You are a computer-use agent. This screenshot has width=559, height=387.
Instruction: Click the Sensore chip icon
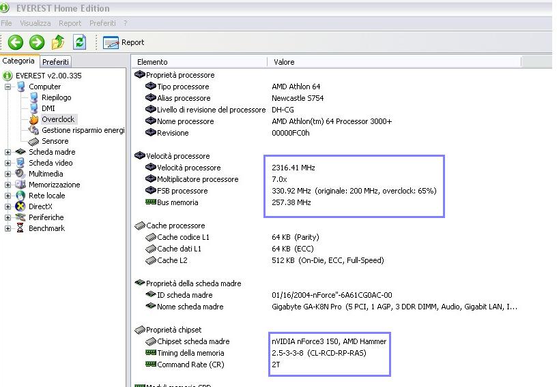[x=33, y=141]
